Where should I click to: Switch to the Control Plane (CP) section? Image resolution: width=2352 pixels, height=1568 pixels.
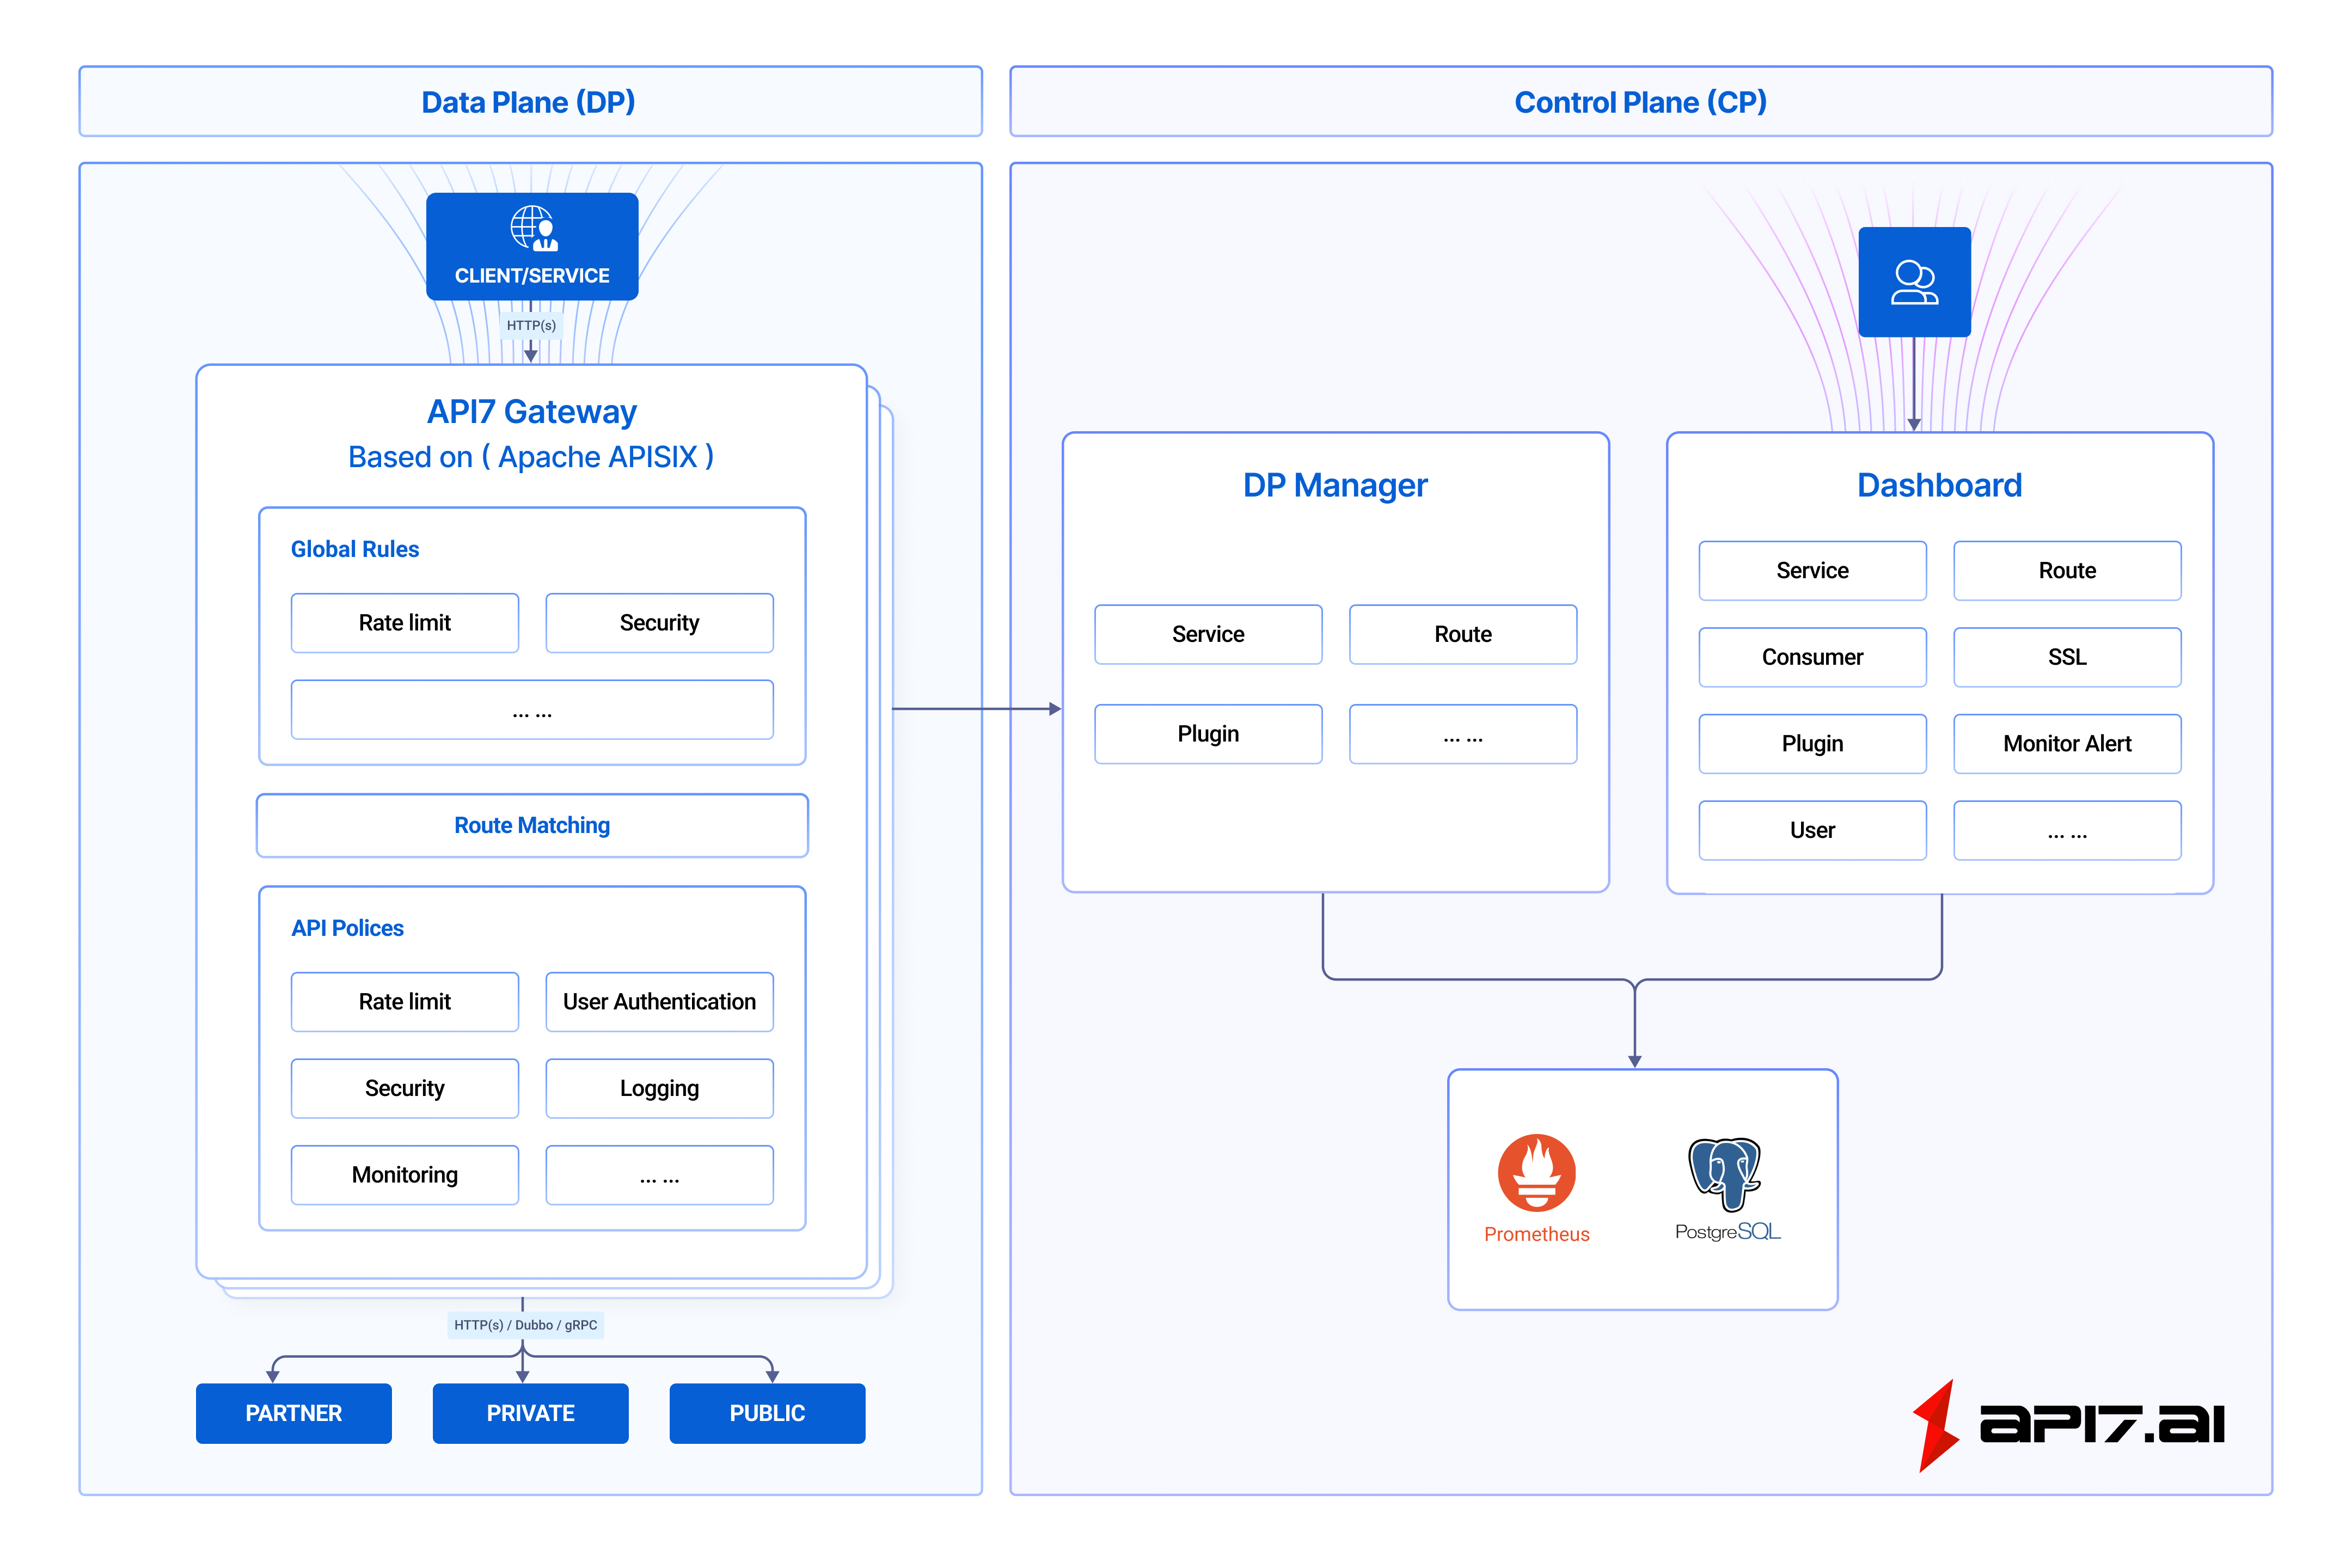[x=1640, y=101]
